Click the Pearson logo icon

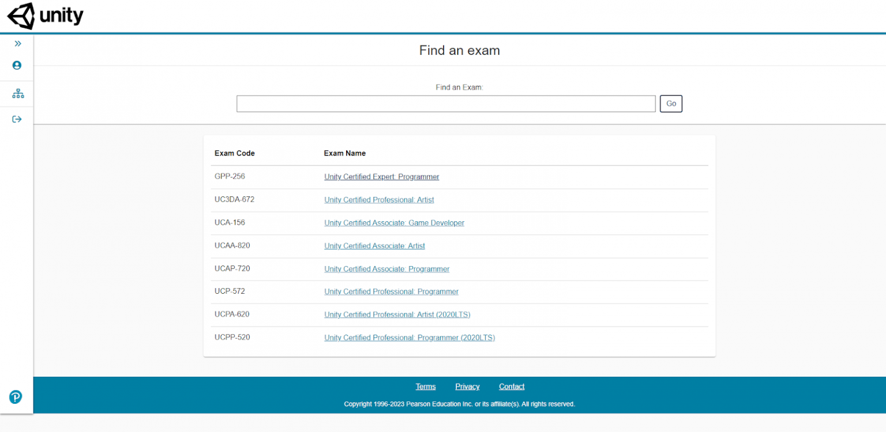[x=16, y=397]
